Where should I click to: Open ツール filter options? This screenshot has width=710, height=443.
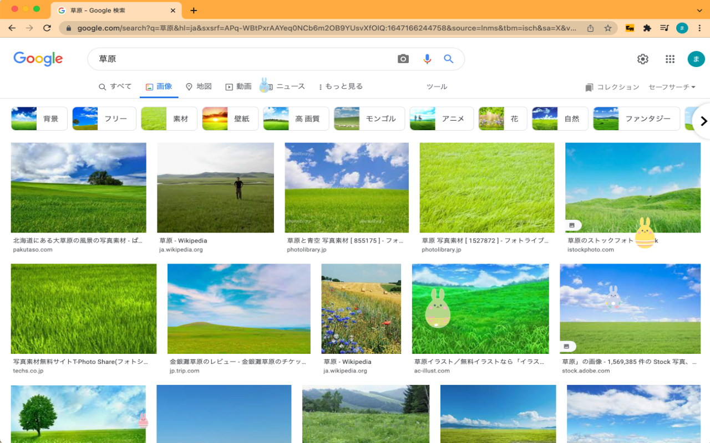point(437,87)
